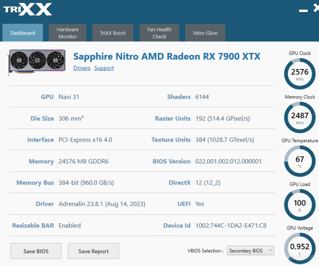The width and height of the screenshot is (319, 265).
Task: Click the Memory Clock gauge
Action: 300,118
